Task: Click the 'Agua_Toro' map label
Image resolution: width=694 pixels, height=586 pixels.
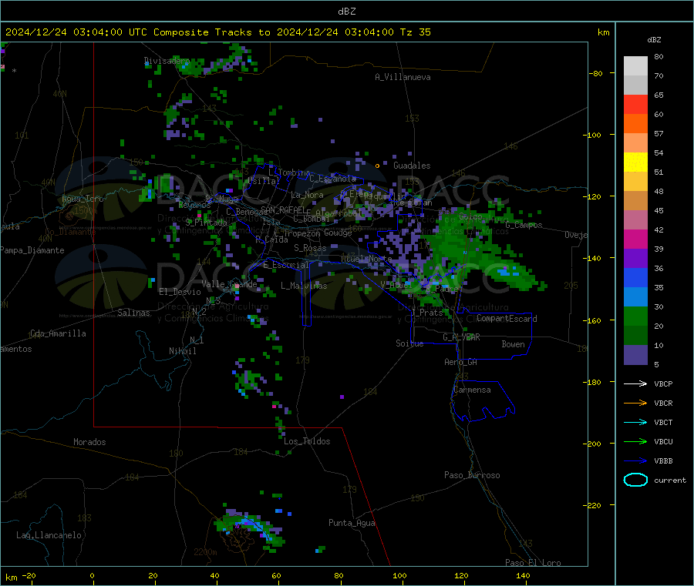Action: coord(83,199)
